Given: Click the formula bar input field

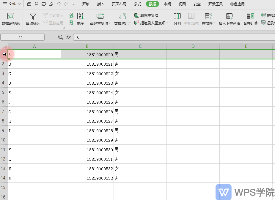Looking at the screenshot, I should tap(174, 37).
